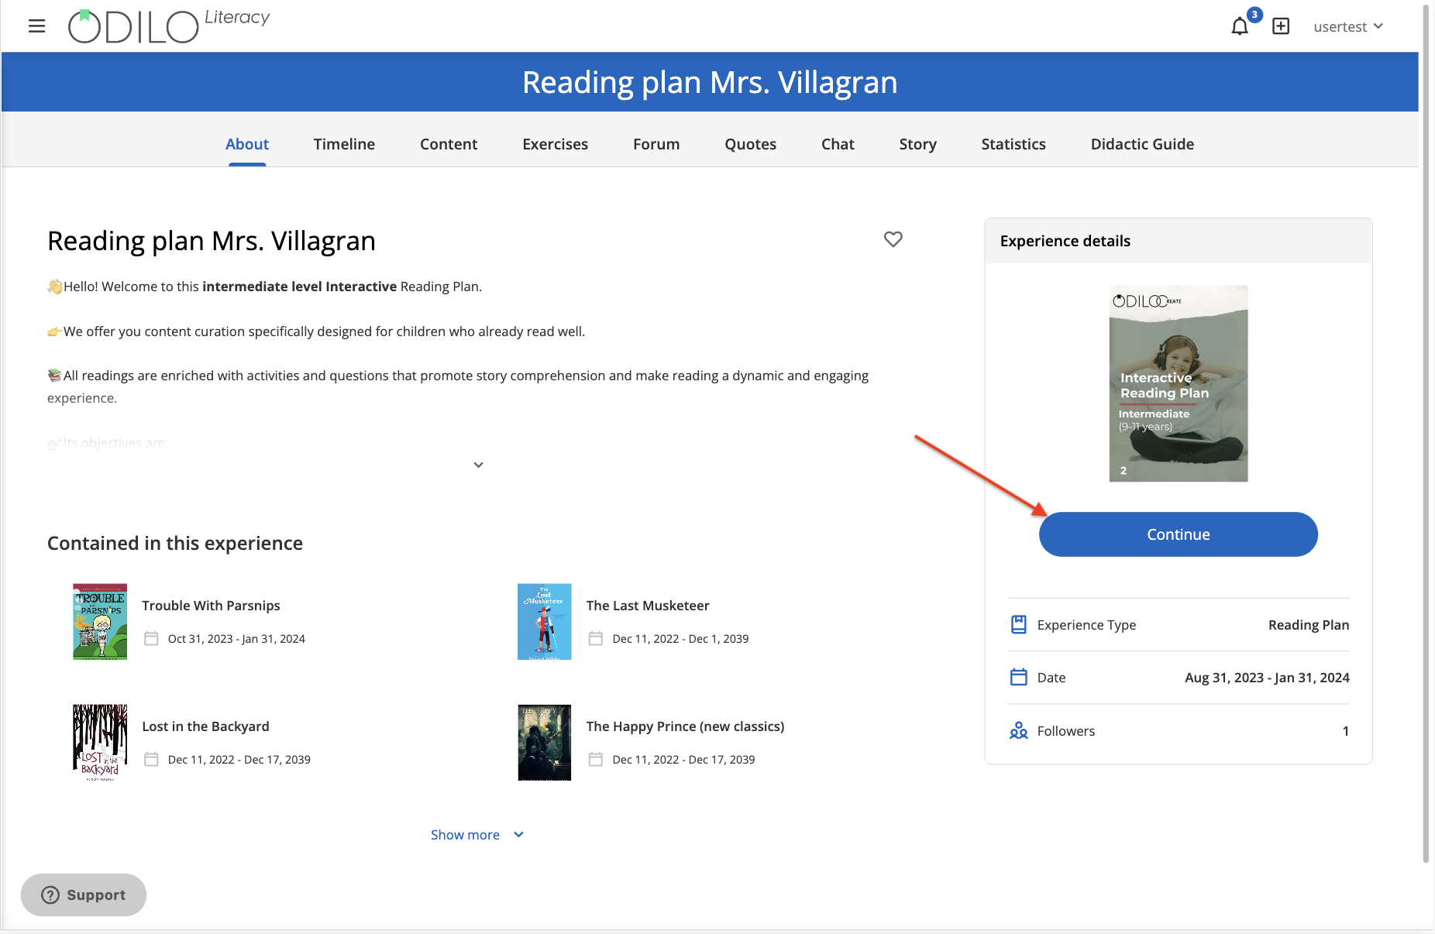Open the Trouble With Parsnips cover
The width and height of the screenshot is (1435, 934).
pyautogui.click(x=100, y=622)
